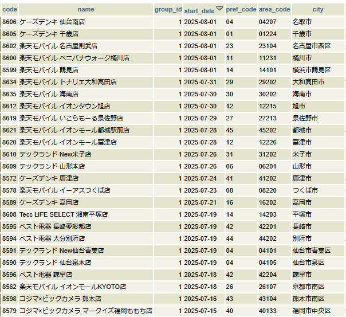Click pref_code cell 45

(x=241, y=130)
